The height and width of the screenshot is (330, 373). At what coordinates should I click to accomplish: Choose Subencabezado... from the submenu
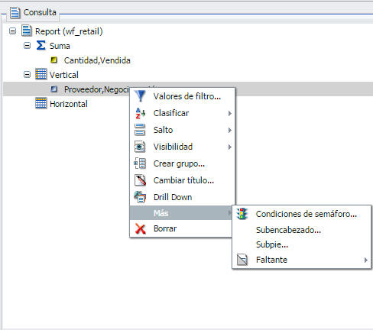[288, 230]
